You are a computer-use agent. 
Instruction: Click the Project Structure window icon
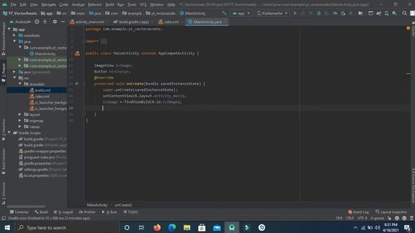pos(370,13)
